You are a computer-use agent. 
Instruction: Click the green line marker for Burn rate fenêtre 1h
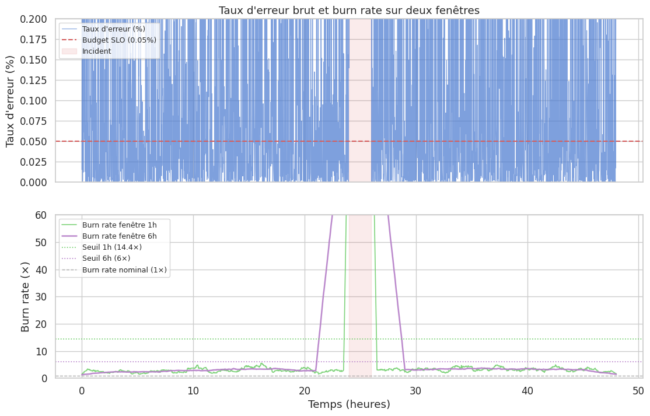(x=69, y=224)
